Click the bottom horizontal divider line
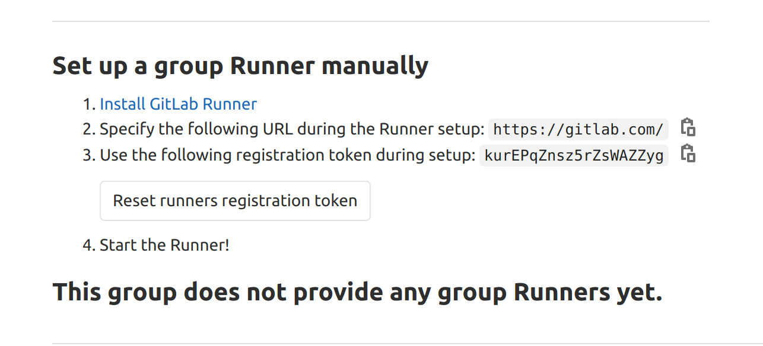The width and height of the screenshot is (763, 346). [381, 343]
